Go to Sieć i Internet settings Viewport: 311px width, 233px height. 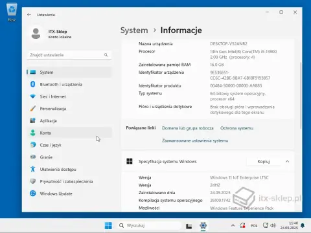pos(69,96)
